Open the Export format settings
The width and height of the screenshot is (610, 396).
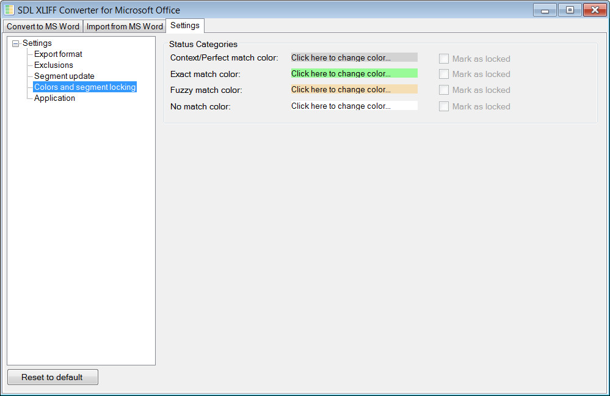[x=58, y=54]
